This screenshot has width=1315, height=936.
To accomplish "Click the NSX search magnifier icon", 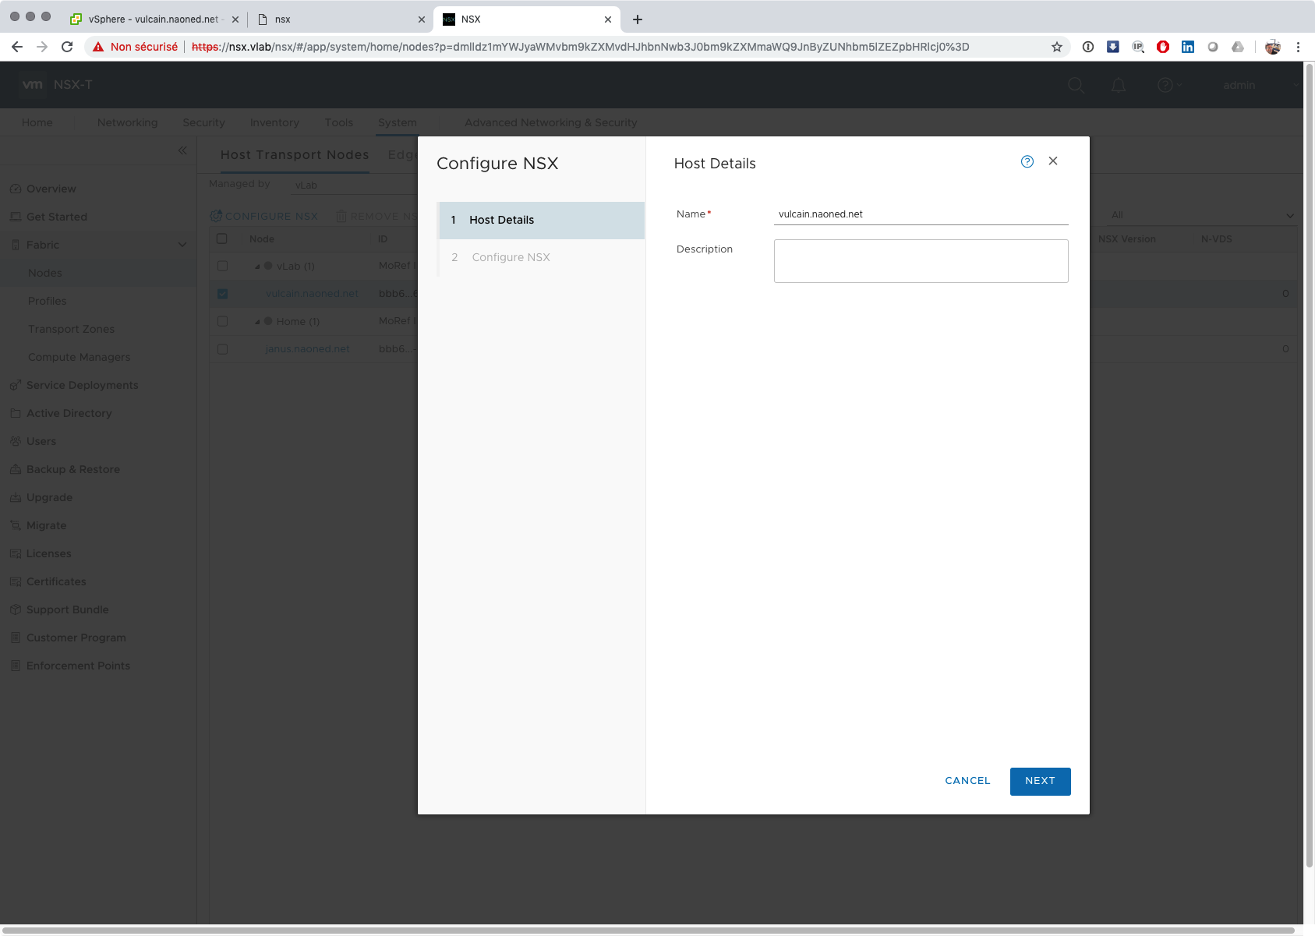I will pos(1076,85).
